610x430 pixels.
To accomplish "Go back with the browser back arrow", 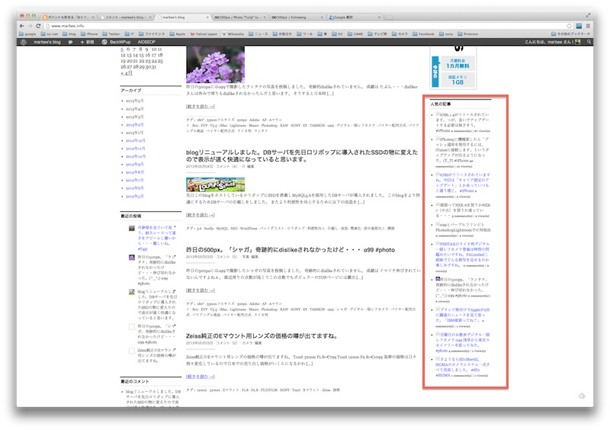I will point(22,26).
